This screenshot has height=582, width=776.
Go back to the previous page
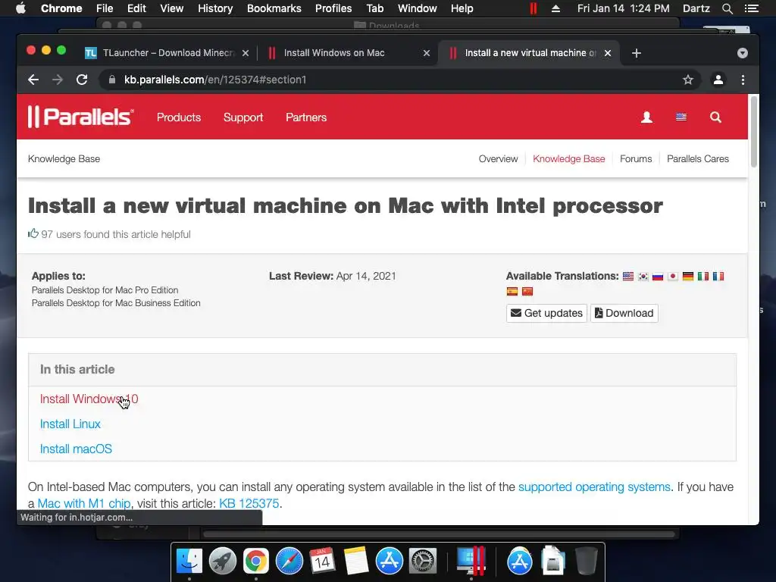[33, 80]
